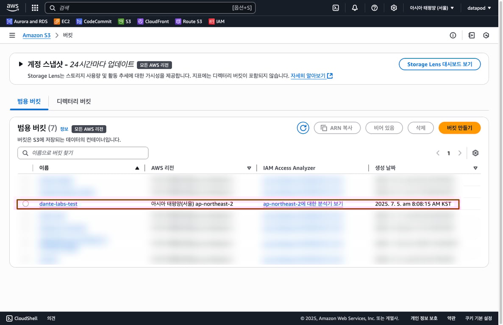Go to previous page of buckets
Viewport: 503px width, 325px height.
438,153
